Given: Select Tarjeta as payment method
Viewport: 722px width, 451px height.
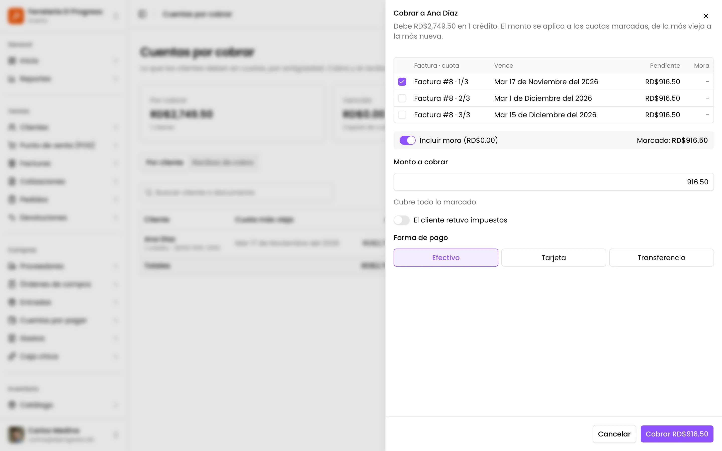Looking at the screenshot, I should pos(554,257).
